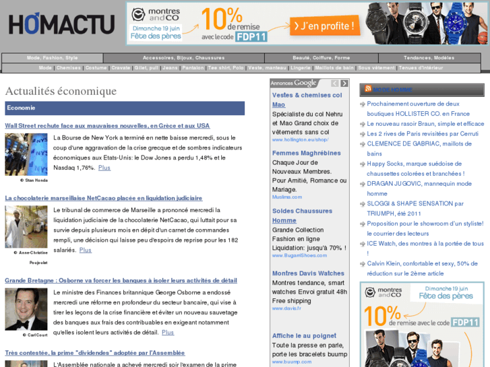The width and height of the screenshot is (490, 367).
Task: Click the George Osborne portrait thumbnail
Action: 26,309
